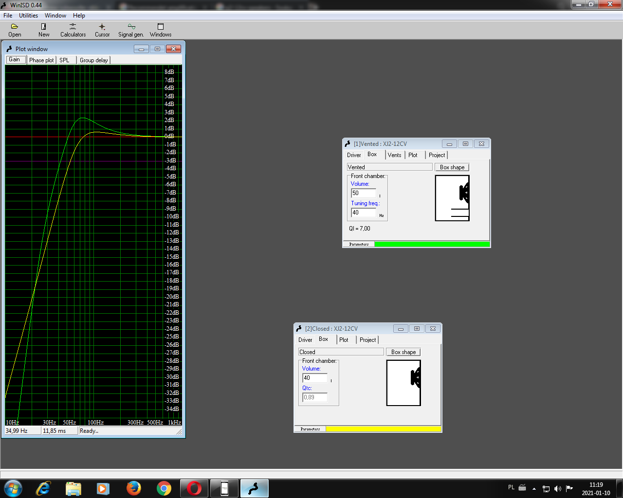
Task: Select the SPL tab in Plot window
Action: 64,60
